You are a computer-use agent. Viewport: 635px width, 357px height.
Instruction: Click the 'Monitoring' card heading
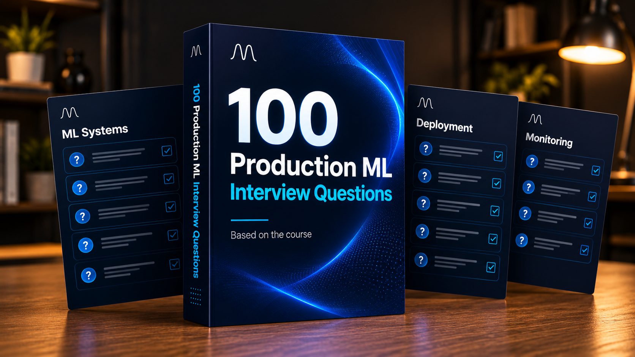tap(549, 140)
